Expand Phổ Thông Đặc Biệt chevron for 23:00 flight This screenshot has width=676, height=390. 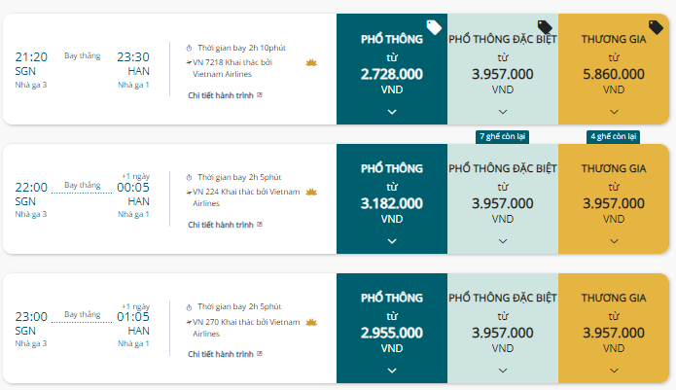pos(503,371)
